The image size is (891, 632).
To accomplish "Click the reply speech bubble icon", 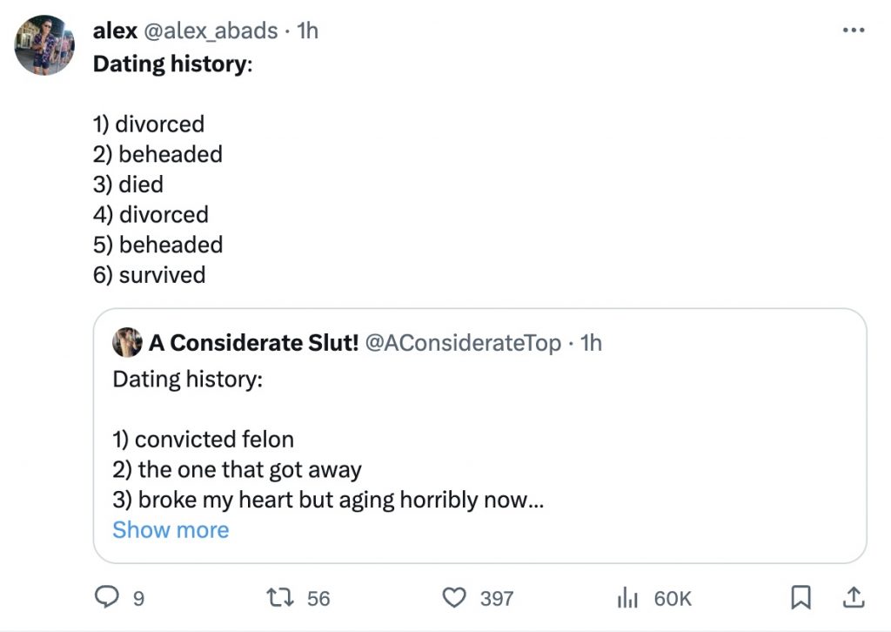I will click(x=107, y=597).
